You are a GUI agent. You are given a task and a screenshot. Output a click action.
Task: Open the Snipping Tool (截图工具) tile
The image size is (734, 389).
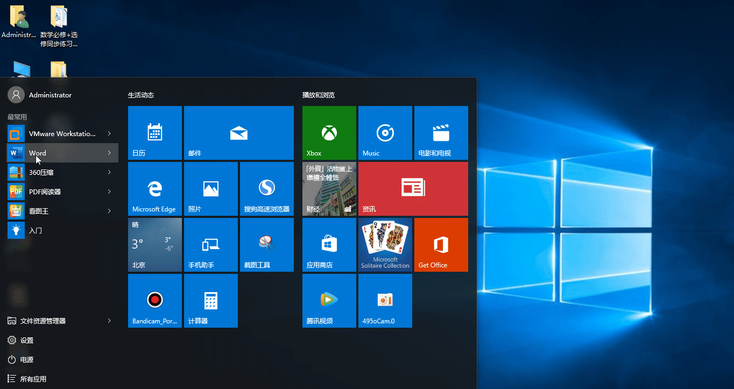[x=266, y=245]
